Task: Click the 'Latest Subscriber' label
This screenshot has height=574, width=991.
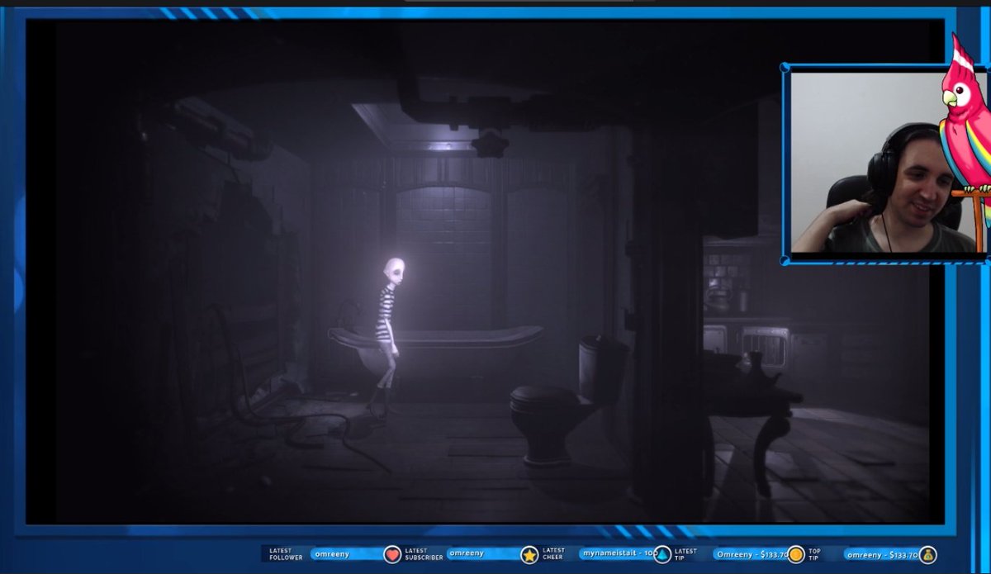Action: click(x=423, y=554)
